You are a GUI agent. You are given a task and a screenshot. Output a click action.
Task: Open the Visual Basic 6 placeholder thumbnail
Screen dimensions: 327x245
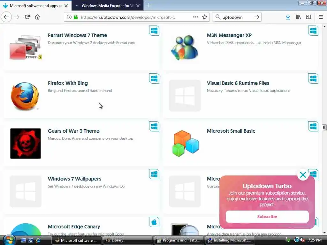(185, 96)
